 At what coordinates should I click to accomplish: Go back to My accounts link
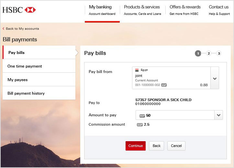[22, 29]
